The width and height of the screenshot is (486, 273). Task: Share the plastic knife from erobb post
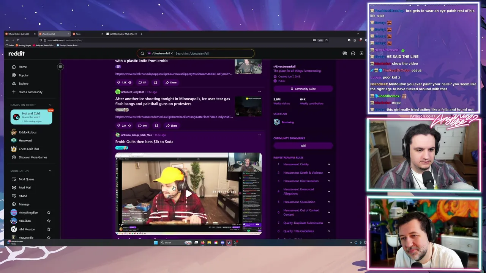coord(171,82)
